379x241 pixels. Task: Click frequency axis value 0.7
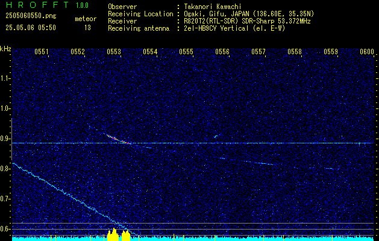[5, 199]
